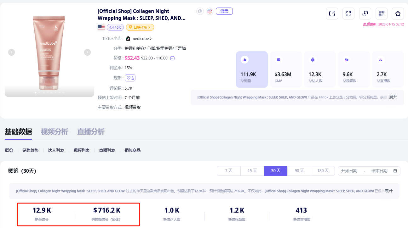This screenshot has width=408, height=228.
Task: Open the 规格 specifications tag showing 3
Action: pos(130,78)
